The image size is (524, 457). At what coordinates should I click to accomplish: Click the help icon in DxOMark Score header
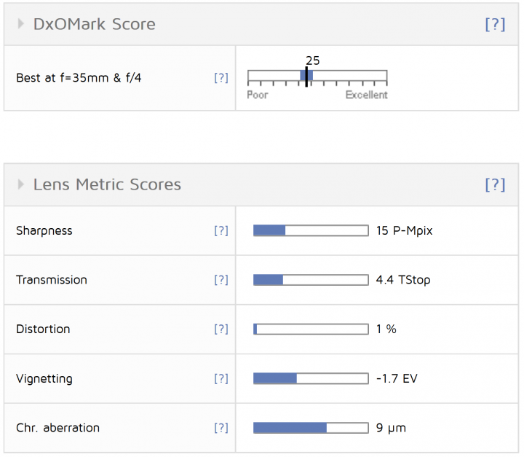pos(494,24)
